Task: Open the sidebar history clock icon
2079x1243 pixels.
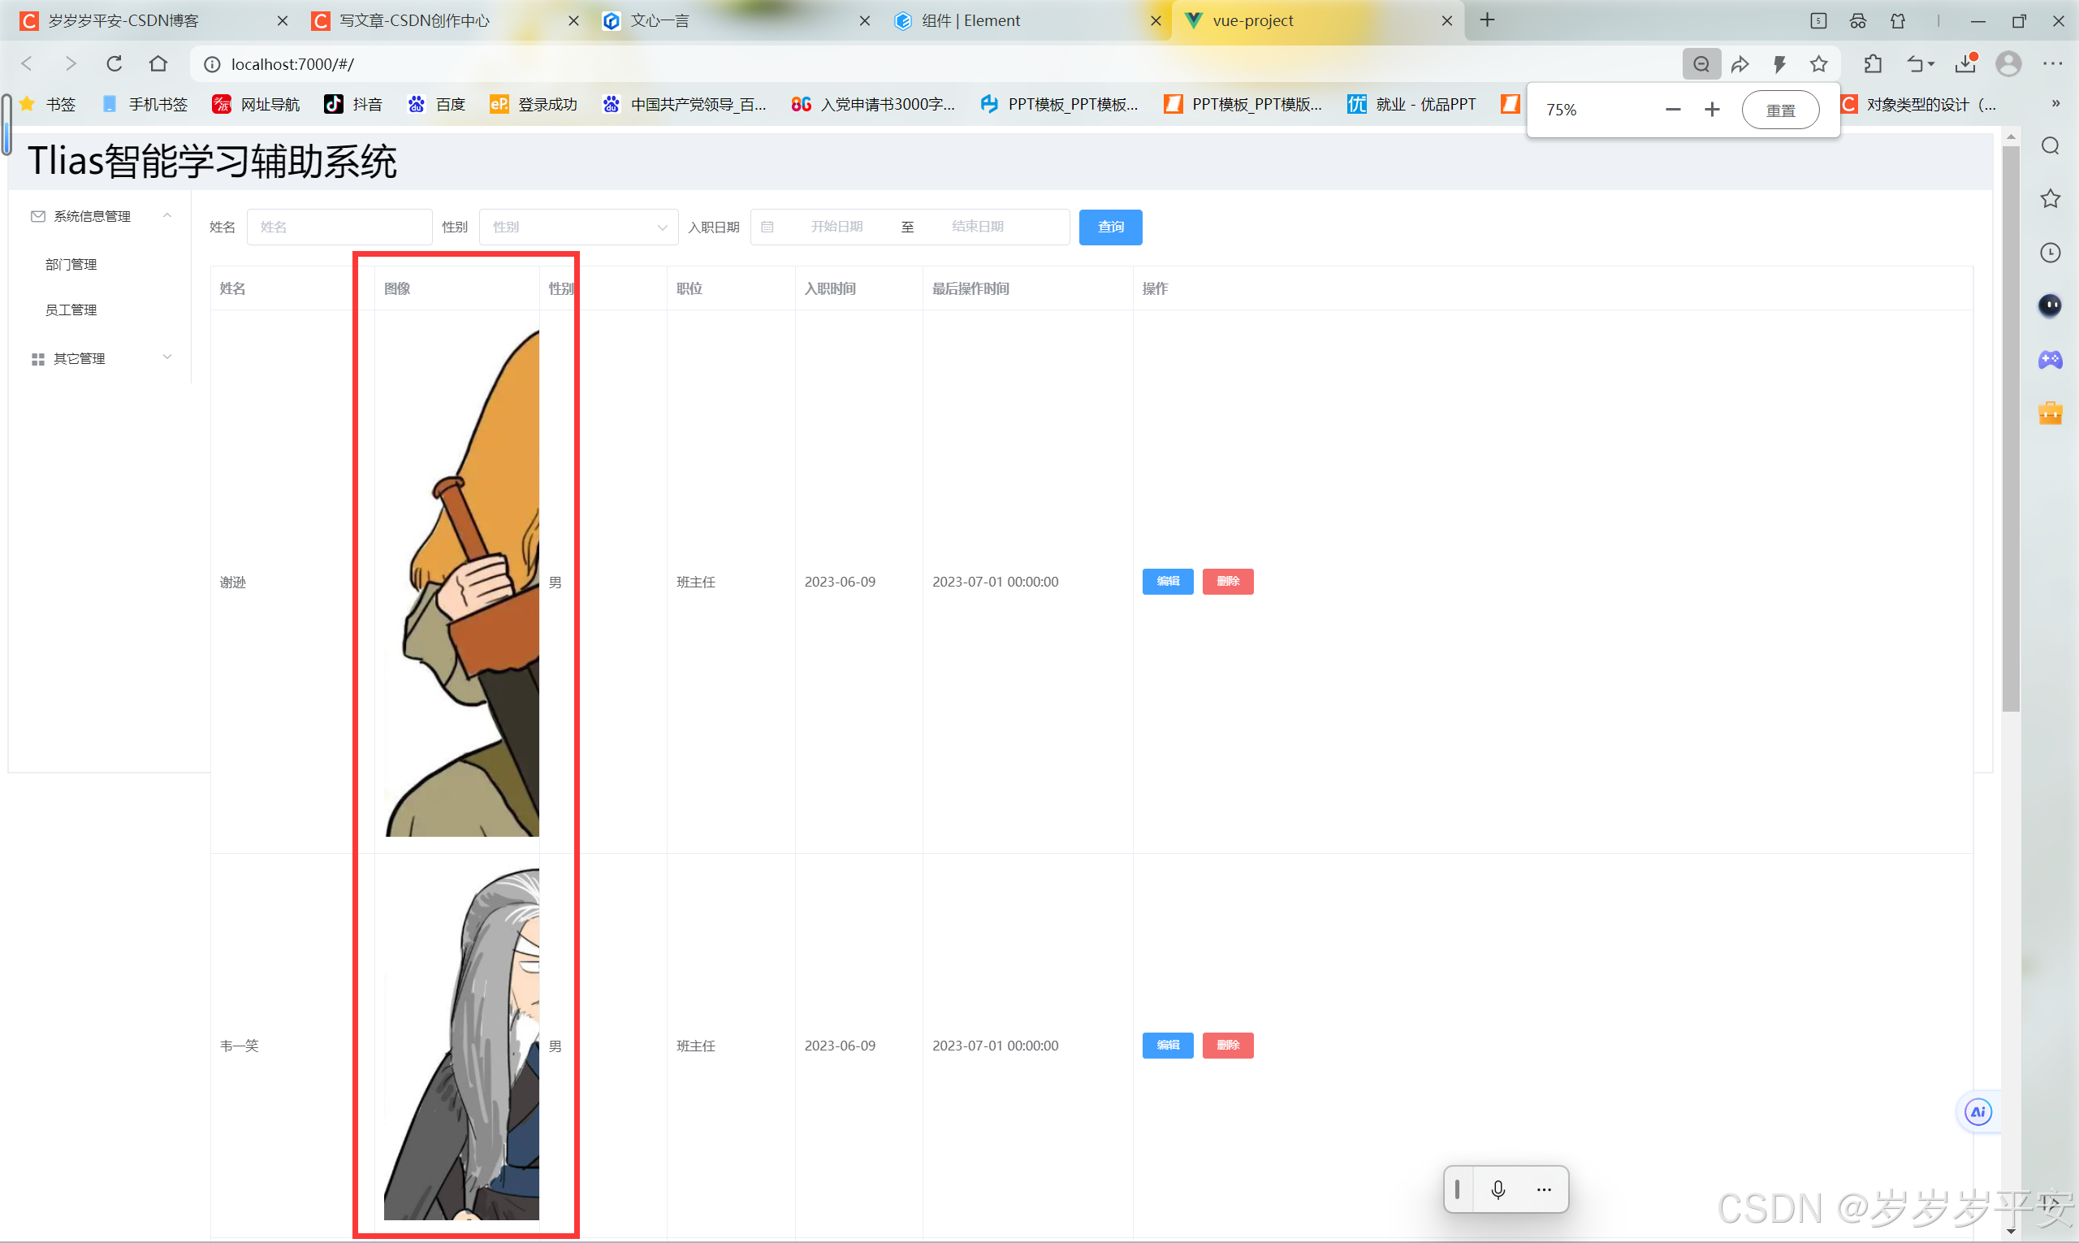Action: point(2050,252)
